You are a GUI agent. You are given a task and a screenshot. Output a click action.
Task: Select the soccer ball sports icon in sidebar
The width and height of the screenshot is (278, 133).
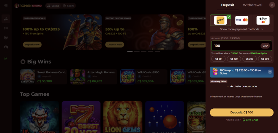pos(6,38)
